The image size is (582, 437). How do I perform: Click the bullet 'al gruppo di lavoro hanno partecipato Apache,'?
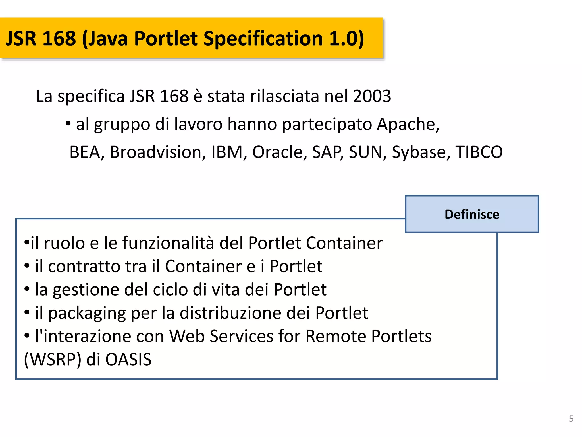pos(253,124)
